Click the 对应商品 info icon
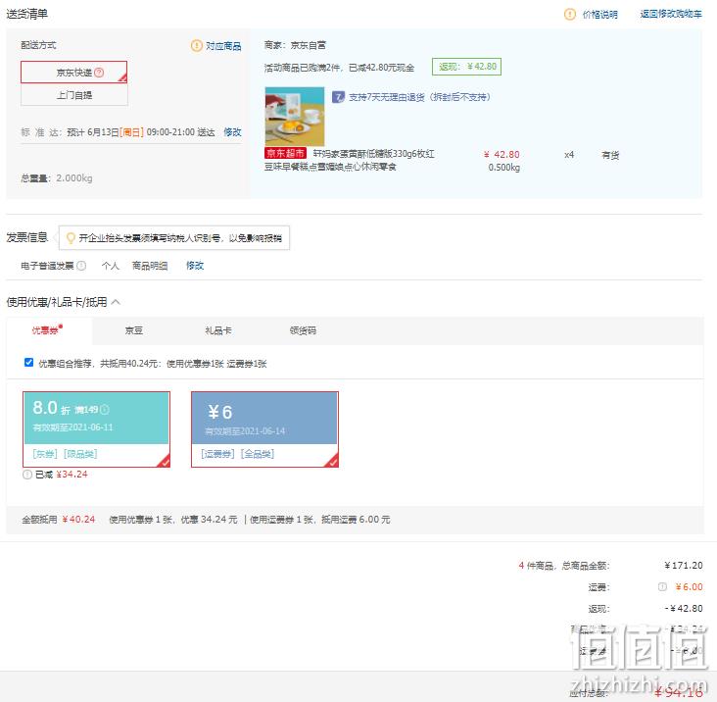 [x=197, y=46]
